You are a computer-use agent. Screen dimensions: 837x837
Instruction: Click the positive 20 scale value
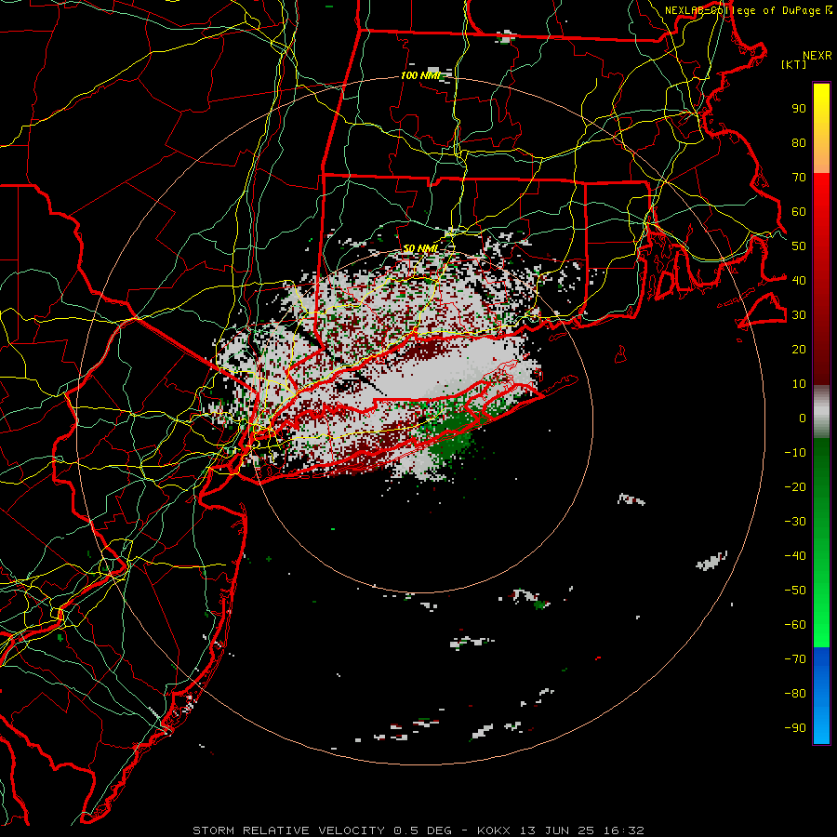[799, 350]
